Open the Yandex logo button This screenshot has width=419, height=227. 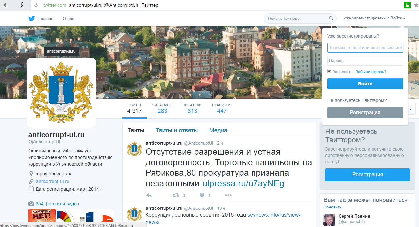click(22, 5)
